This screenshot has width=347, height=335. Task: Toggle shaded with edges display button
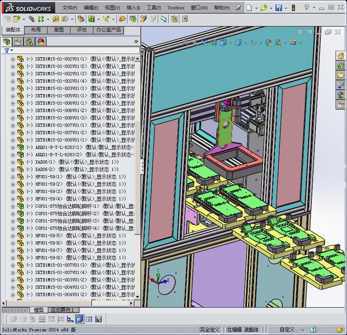80,319
